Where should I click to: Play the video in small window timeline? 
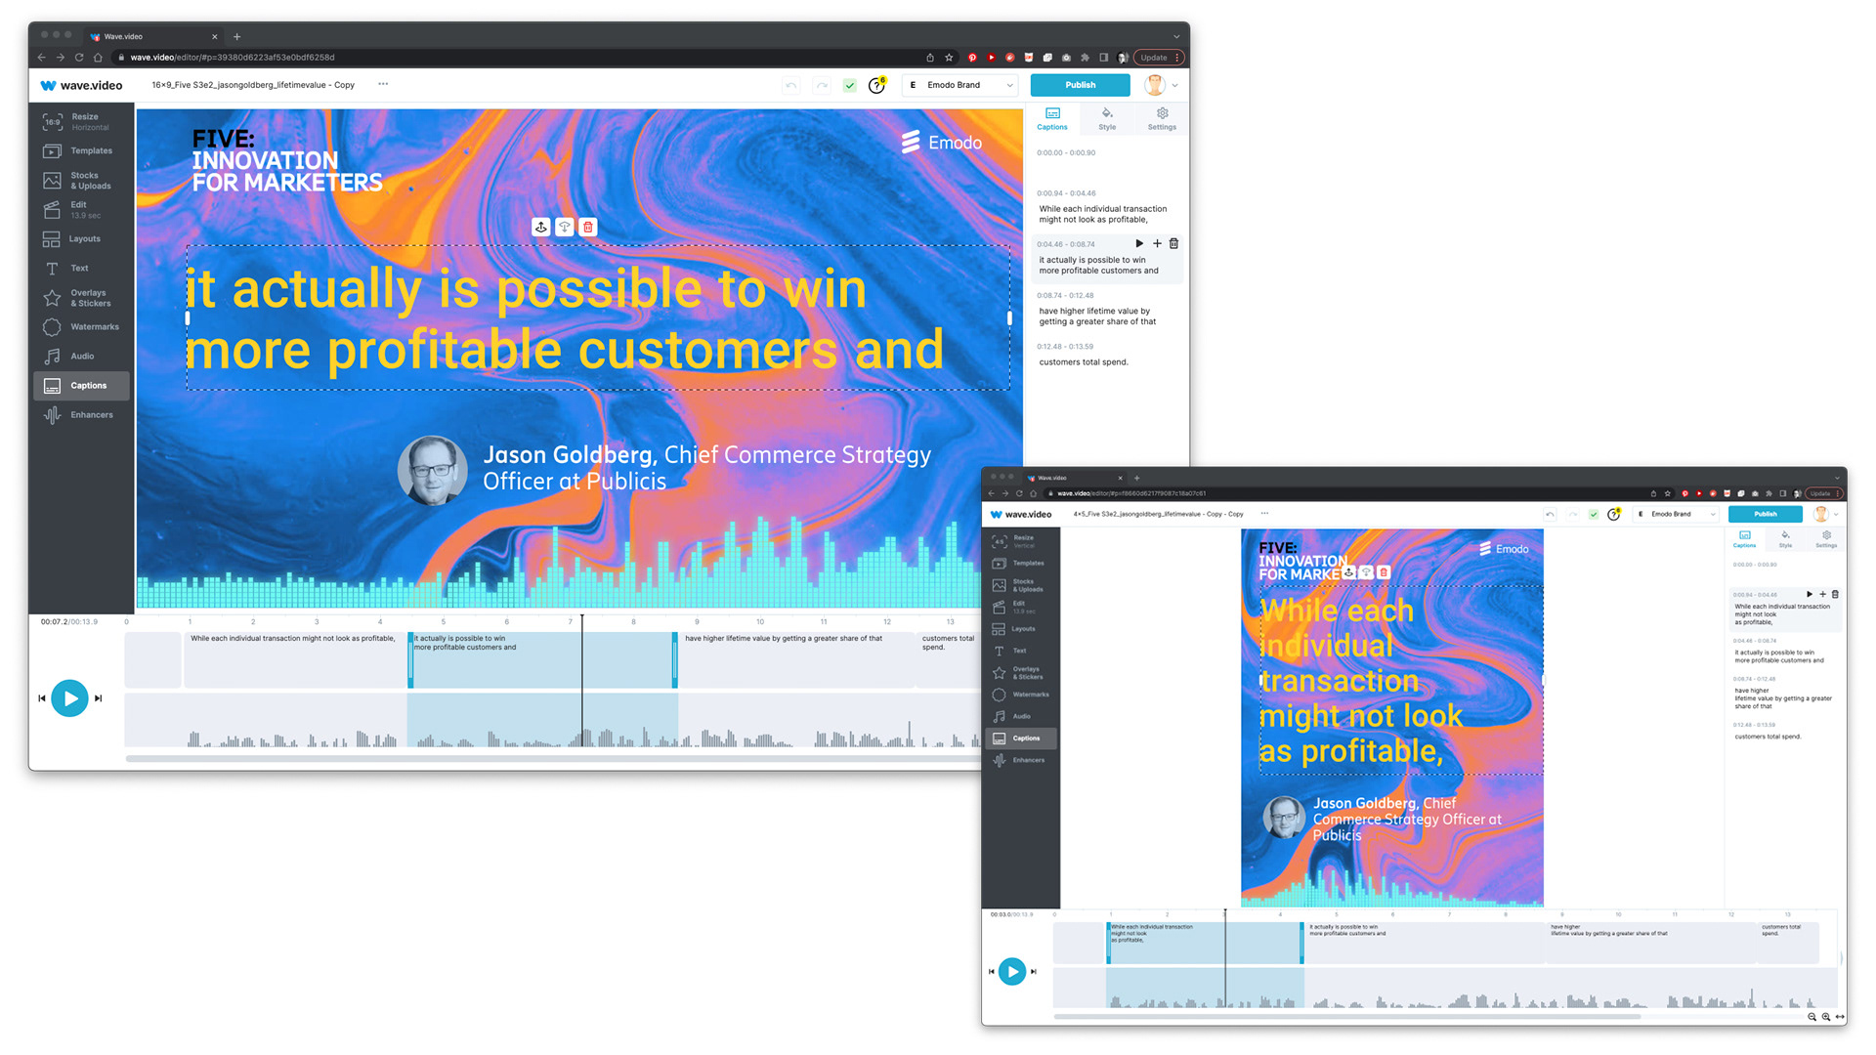click(x=1012, y=972)
